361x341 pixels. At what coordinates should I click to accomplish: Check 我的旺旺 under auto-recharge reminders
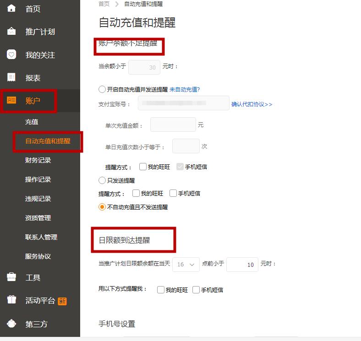tap(143, 167)
